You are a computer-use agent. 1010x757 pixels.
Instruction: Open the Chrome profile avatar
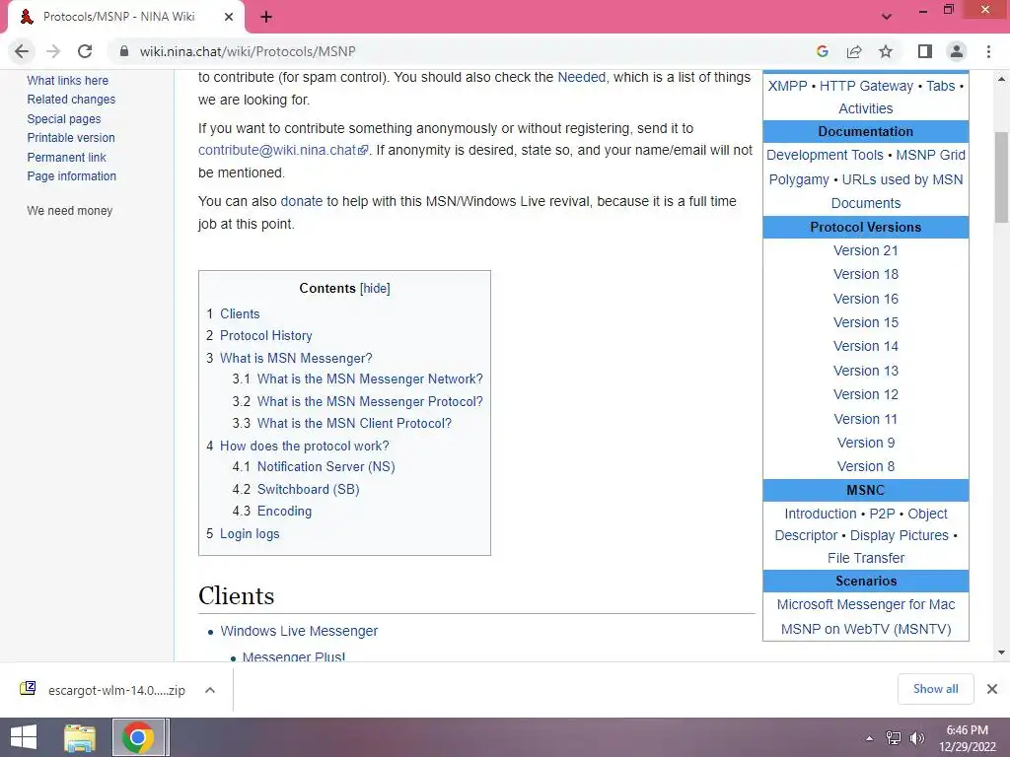coord(957,51)
